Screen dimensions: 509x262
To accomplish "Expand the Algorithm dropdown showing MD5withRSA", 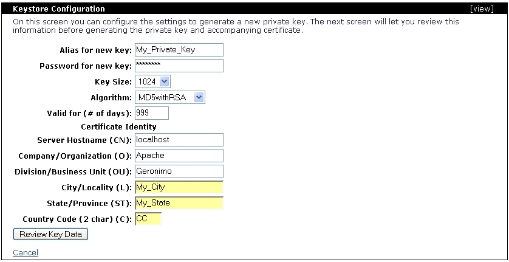I will coord(170,97).
